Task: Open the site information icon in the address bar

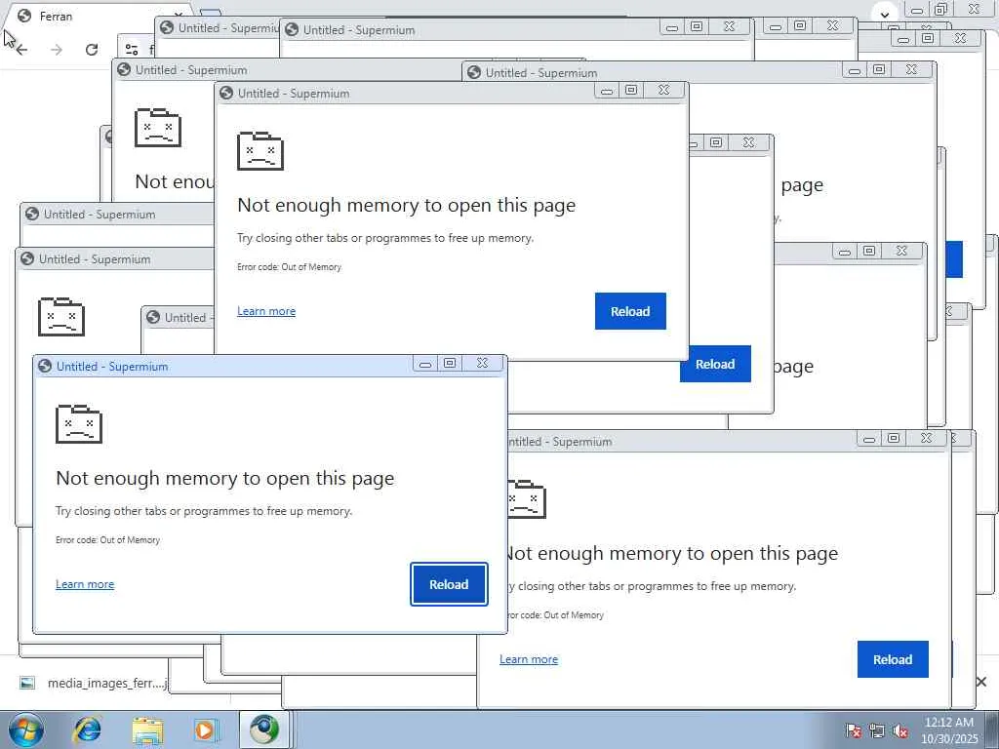Action: pyautogui.click(x=132, y=50)
